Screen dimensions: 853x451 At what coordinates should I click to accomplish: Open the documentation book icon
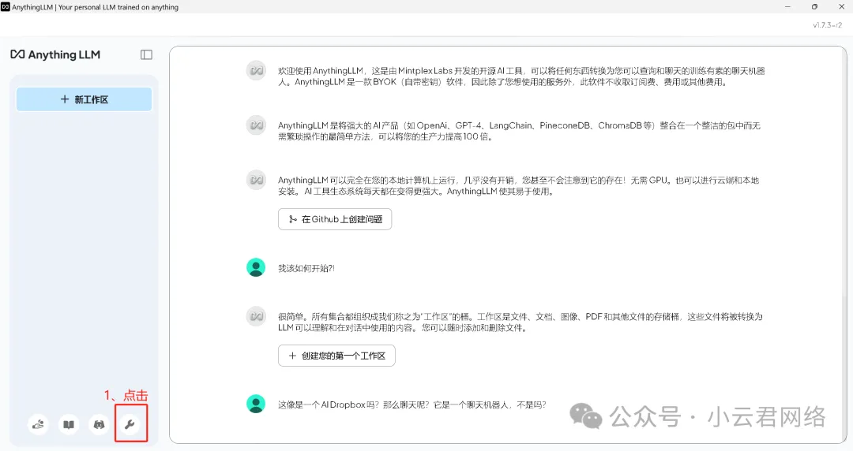pos(70,425)
